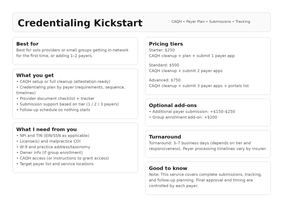Select the Starter: $250 tier
Viewport: 283px width, 212px height.
point(162,50)
